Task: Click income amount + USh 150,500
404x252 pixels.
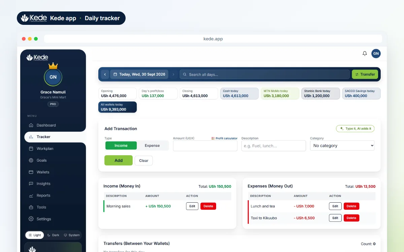Action: [x=158, y=206]
